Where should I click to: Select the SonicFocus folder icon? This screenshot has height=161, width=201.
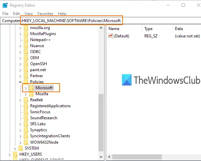click(26, 112)
